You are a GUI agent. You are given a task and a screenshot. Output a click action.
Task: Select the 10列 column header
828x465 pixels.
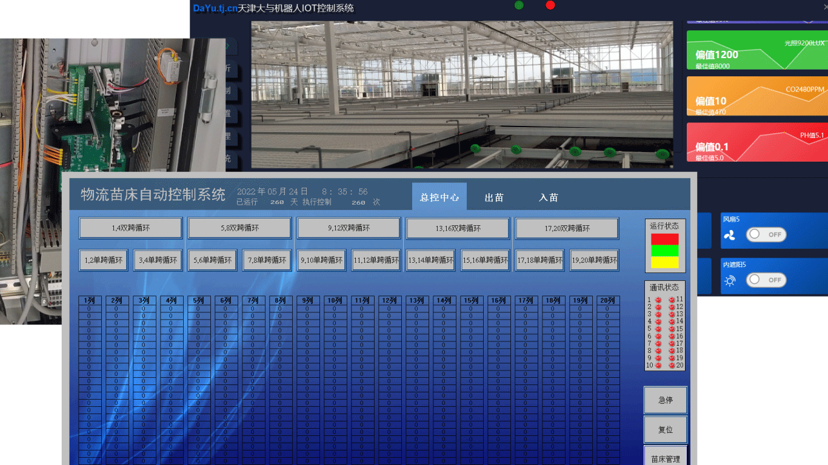point(335,300)
